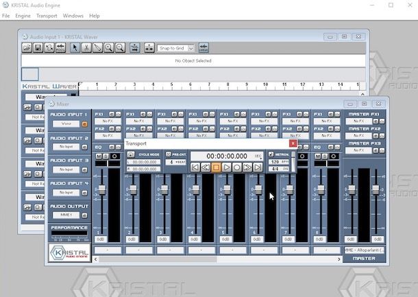
Task: Open the master output device selector
Action: [x=364, y=250]
